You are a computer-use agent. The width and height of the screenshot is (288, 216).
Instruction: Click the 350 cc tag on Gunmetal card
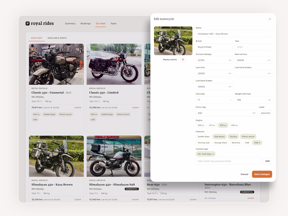[36, 114]
